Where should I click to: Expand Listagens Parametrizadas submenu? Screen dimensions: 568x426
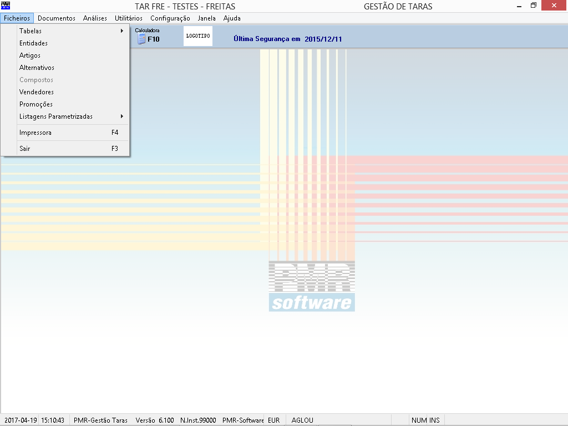[x=72, y=116]
